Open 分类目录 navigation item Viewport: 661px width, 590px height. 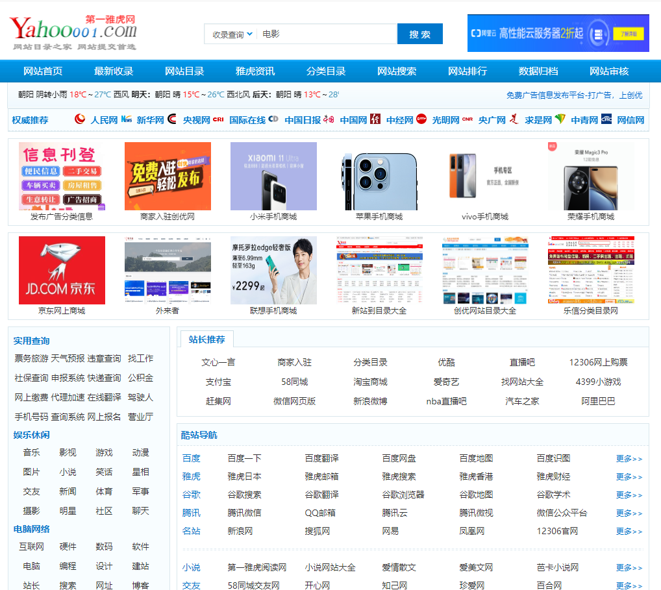326,71
